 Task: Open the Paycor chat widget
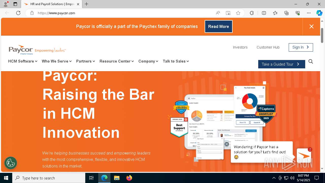[x=304, y=156]
